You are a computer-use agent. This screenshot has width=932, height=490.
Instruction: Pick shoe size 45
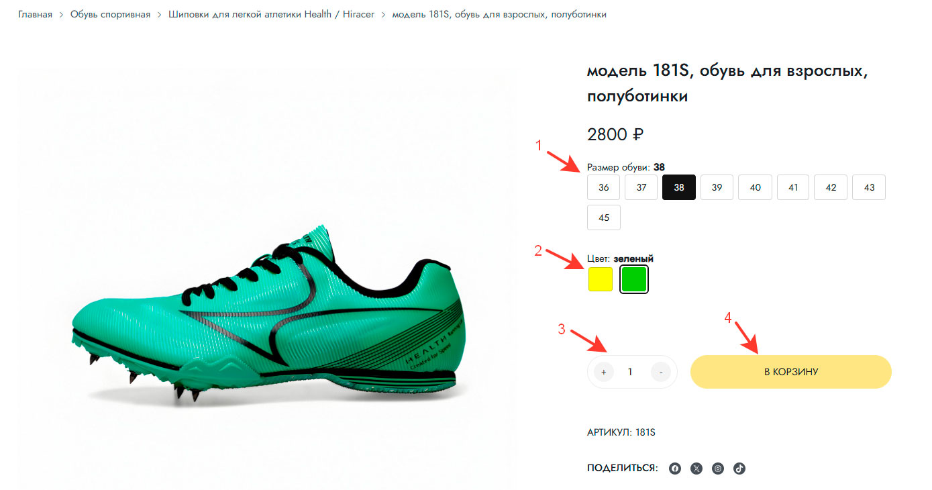(x=604, y=217)
